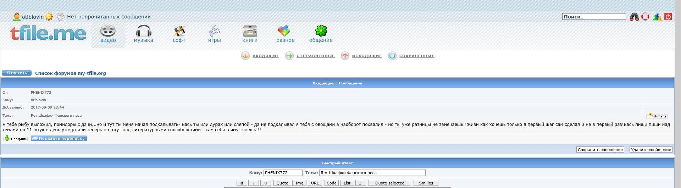This screenshot has width=681, height=188.
Task: Click the envelope messages icon
Action: click(61, 17)
